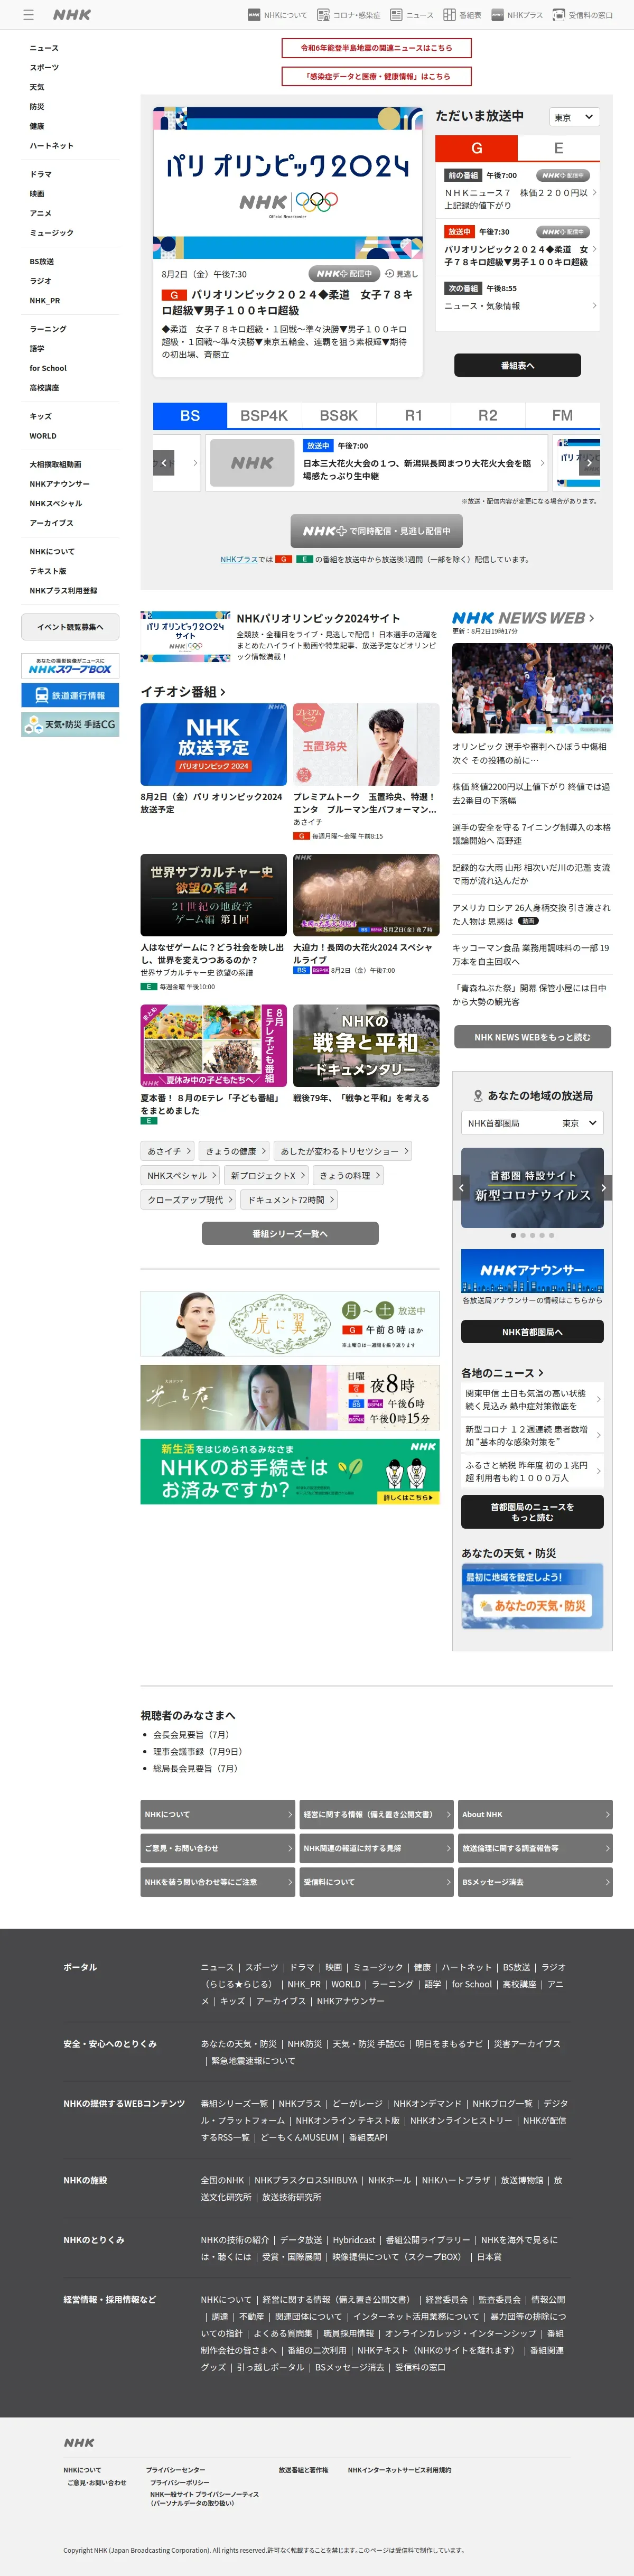634x2576 pixels.
Task: Click NHK+ 配信中 badge beside NHKニュース7
Action: [x=563, y=175]
